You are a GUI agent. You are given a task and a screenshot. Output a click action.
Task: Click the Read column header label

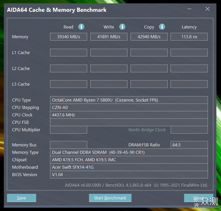69,27
